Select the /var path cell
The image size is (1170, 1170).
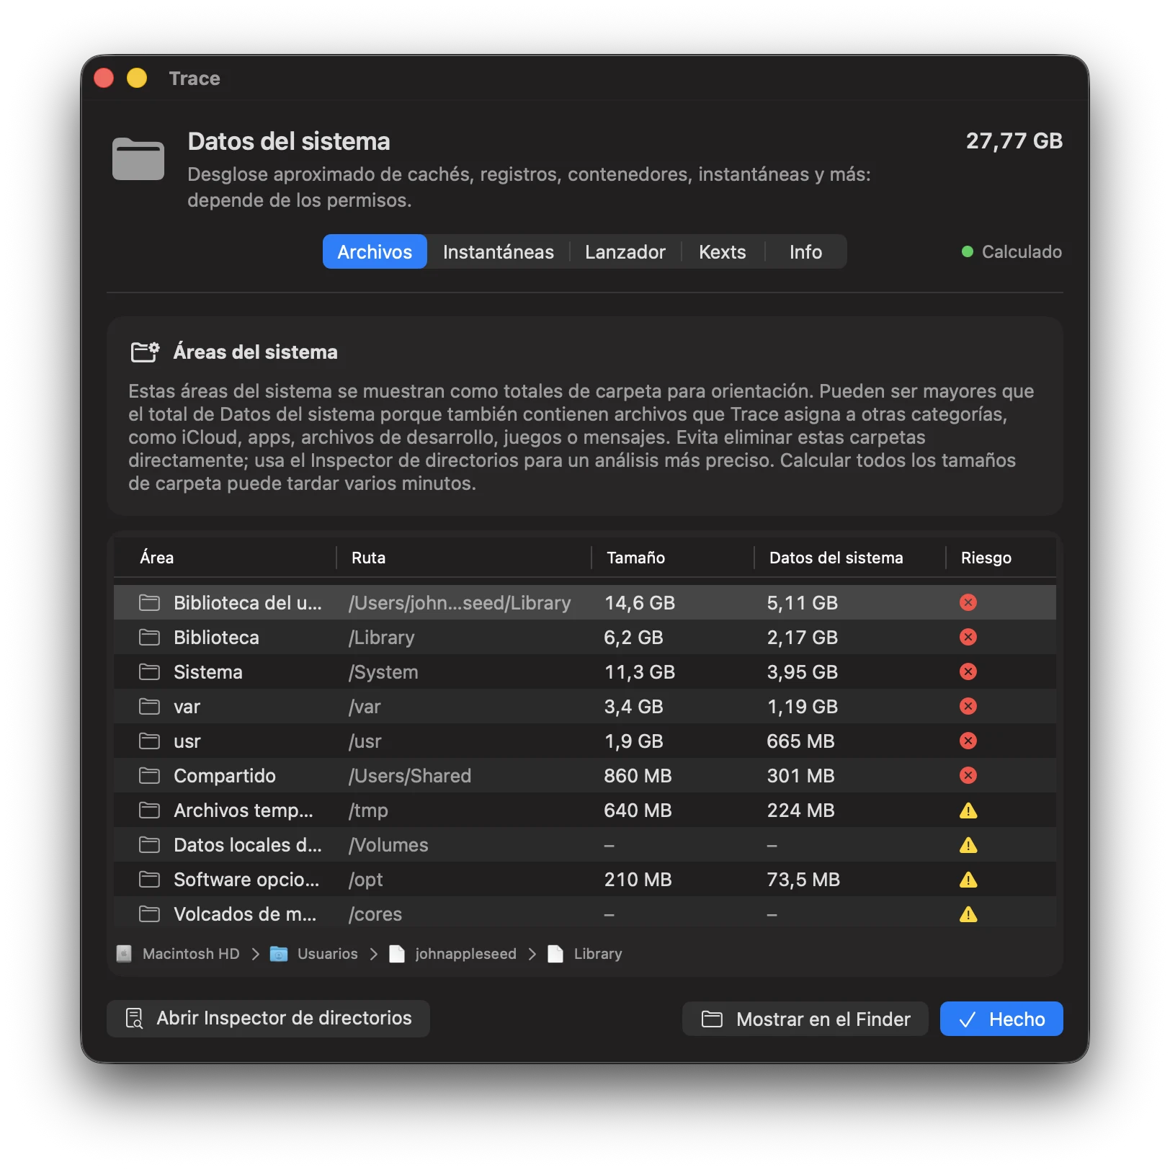tap(365, 707)
